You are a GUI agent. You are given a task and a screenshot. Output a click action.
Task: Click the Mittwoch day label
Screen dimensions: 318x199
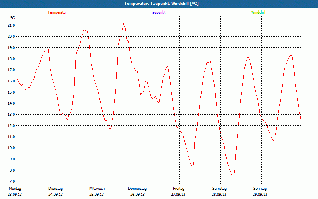click(x=97, y=189)
